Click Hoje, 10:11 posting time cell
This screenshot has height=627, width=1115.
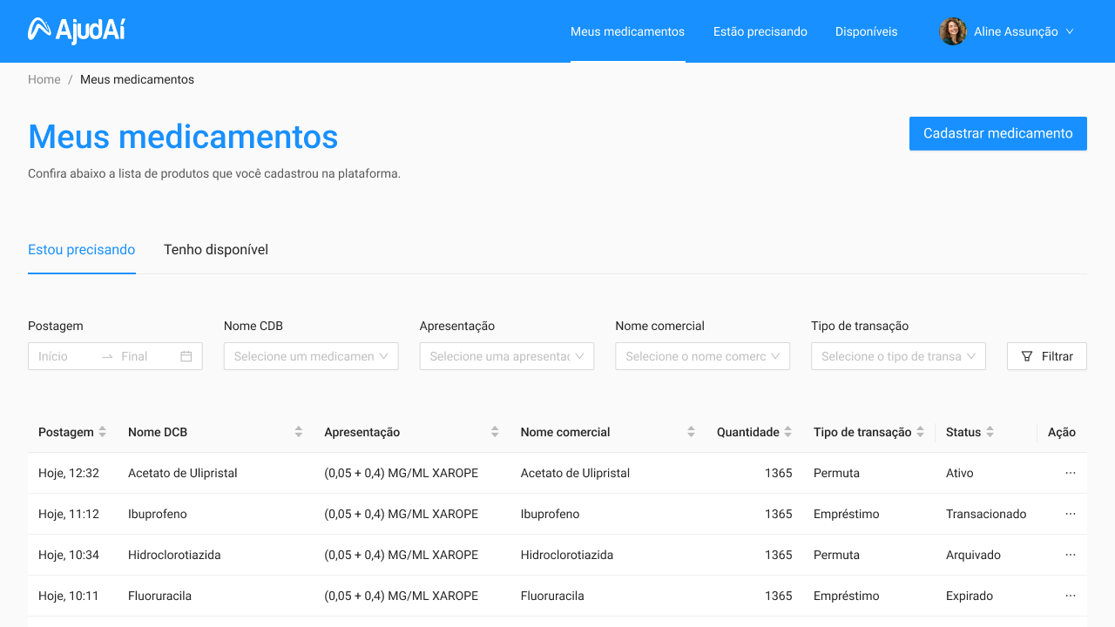[69, 596]
